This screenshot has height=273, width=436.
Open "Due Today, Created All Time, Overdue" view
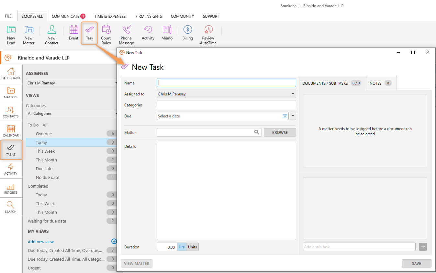72,250
